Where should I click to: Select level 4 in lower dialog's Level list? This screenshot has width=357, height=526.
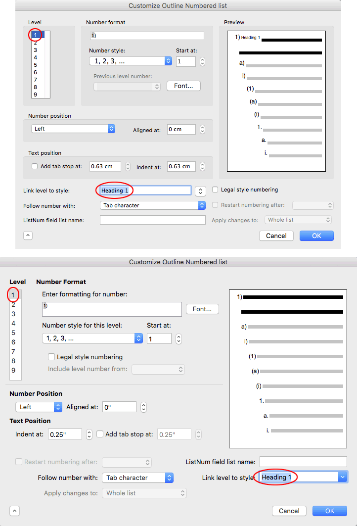click(13, 324)
